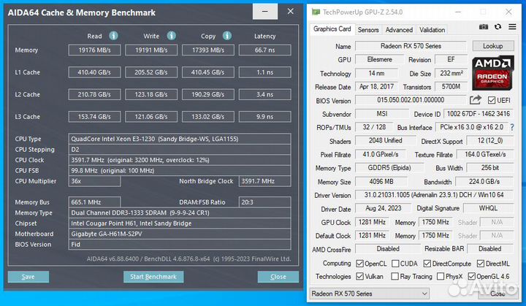Toggle the DirectCompute checkbox

pyautogui.click(x=427, y=264)
